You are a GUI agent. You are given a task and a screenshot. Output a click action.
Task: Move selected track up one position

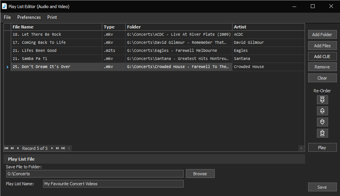[322, 111]
